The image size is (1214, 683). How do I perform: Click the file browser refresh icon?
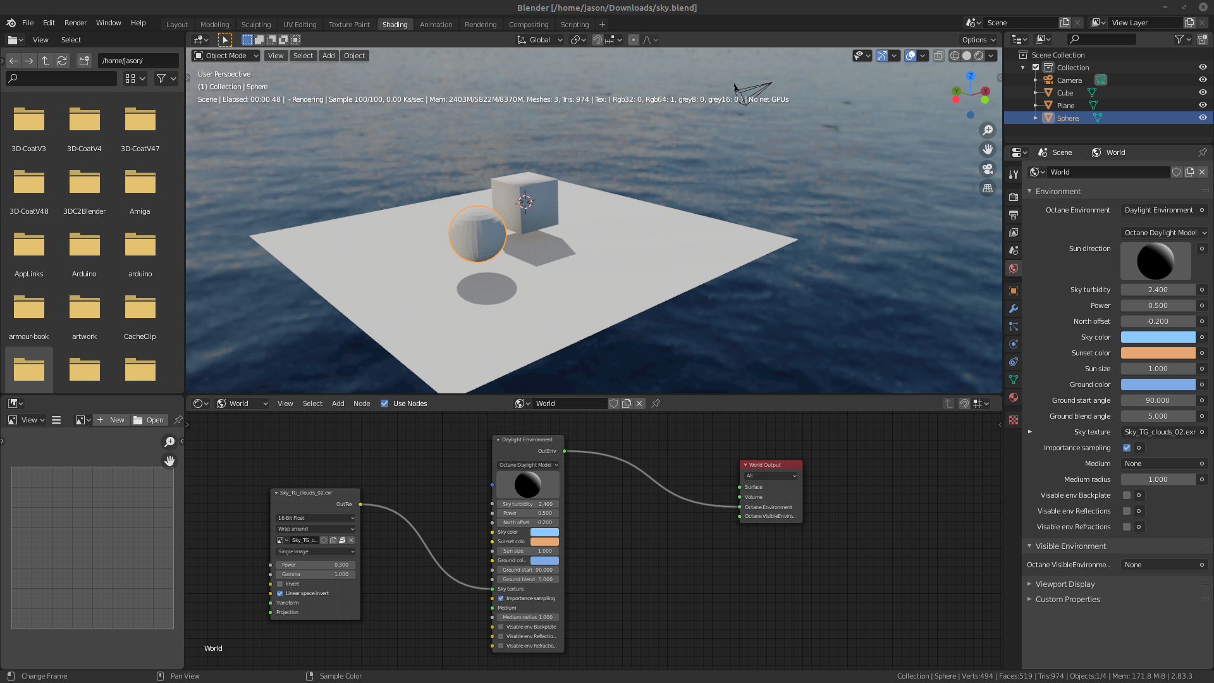pyautogui.click(x=62, y=61)
